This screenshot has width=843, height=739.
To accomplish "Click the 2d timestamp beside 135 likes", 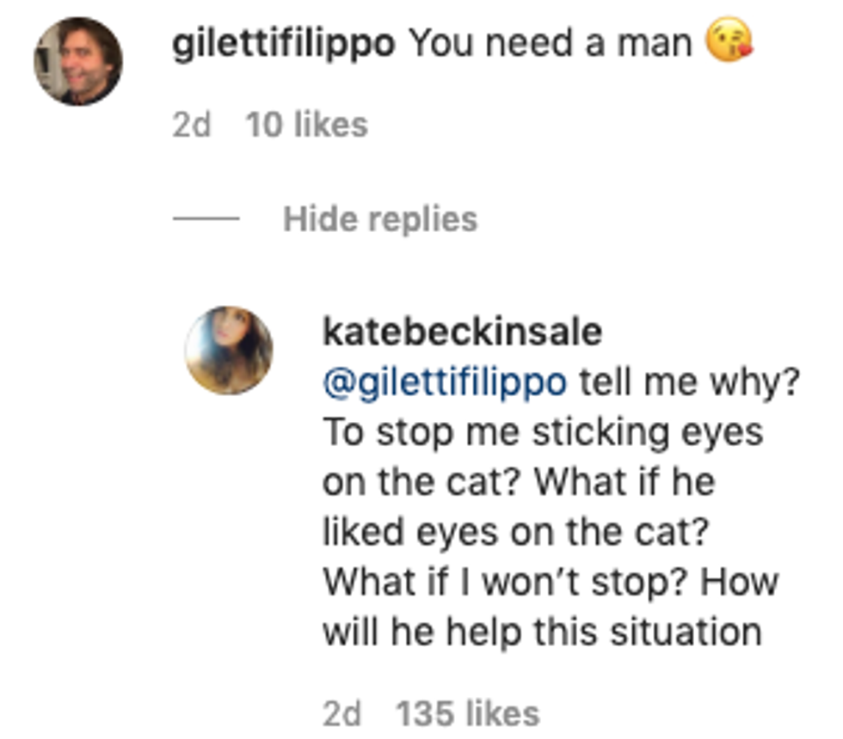I will coord(342,713).
